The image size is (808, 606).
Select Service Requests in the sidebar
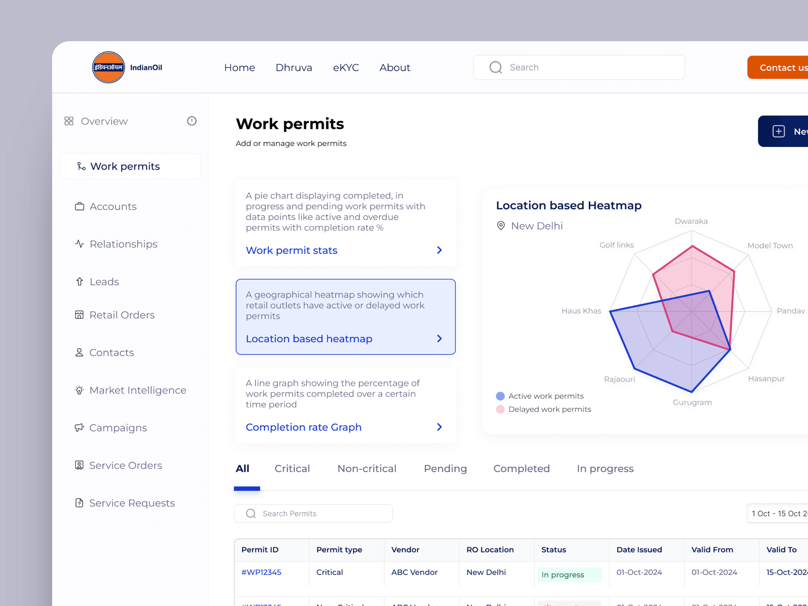[x=132, y=503]
